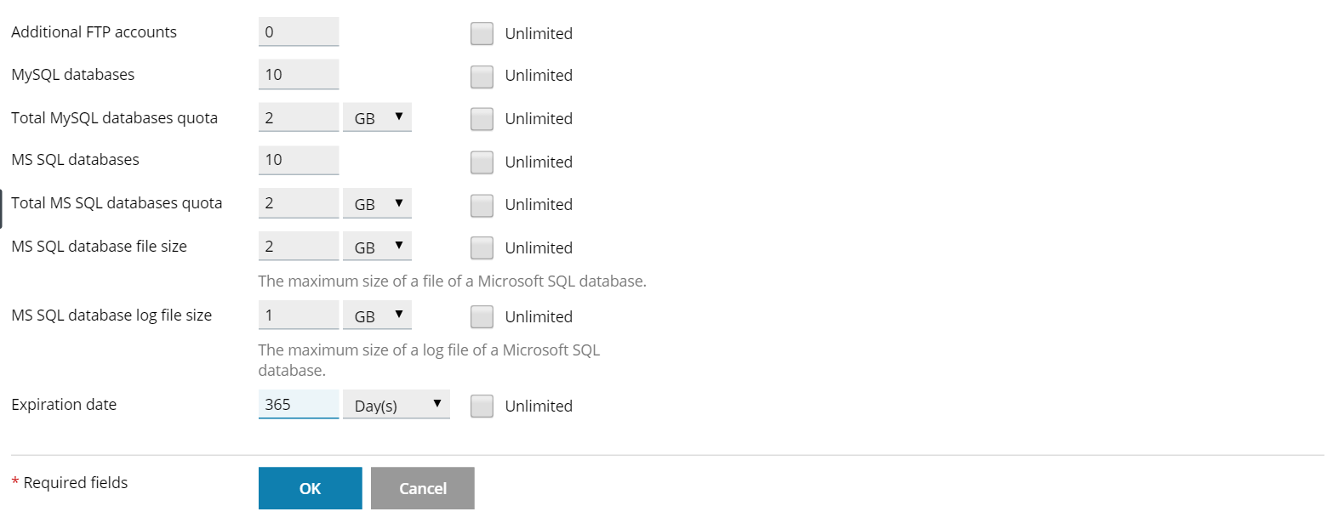Open GB unit dropdown for MS SQL database file size
Image resolution: width=1329 pixels, height=523 pixels.
tap(377, 247)
